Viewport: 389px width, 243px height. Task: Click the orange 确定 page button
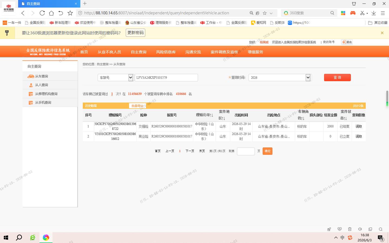[x=268, y=151]
